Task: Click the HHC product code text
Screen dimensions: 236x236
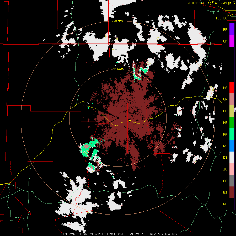Action: click(x=230, y=16)
